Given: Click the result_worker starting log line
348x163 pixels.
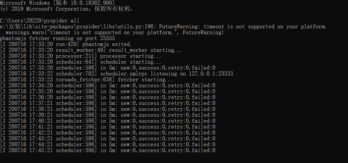Looking at the screenshot, I should coord(91,50).
